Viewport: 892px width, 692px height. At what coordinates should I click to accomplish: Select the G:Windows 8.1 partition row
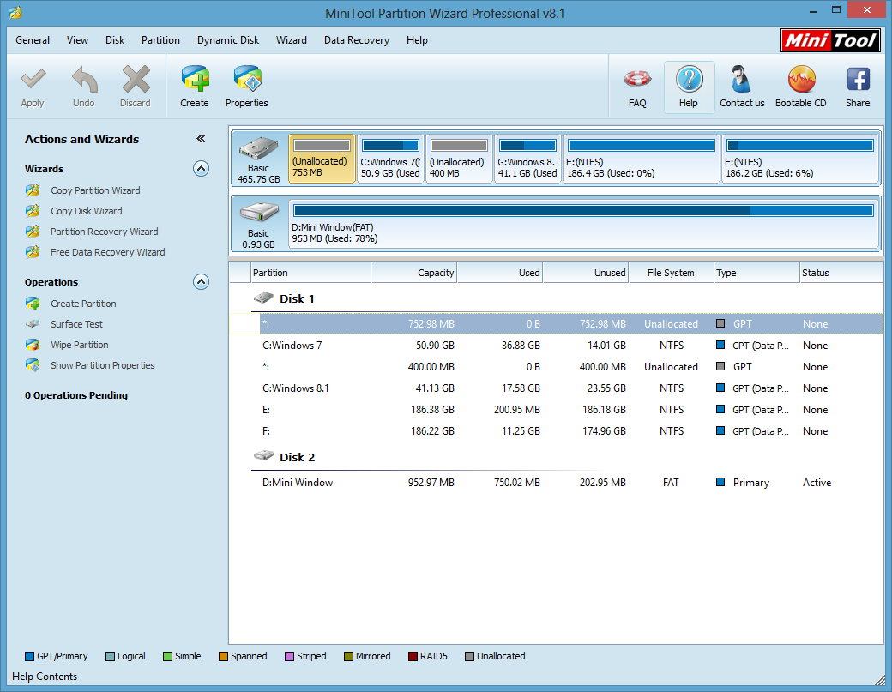(x=570, y=388)
